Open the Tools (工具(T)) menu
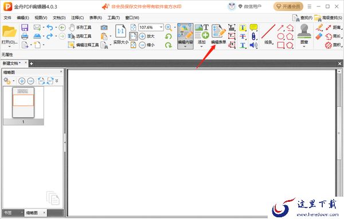 (x=114, y=18)
